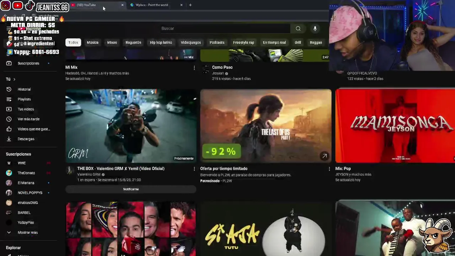This screenshot has height=256, width=455.
Task: Open THE BOX - Valentino GRM video title
Action: [121, 169]
